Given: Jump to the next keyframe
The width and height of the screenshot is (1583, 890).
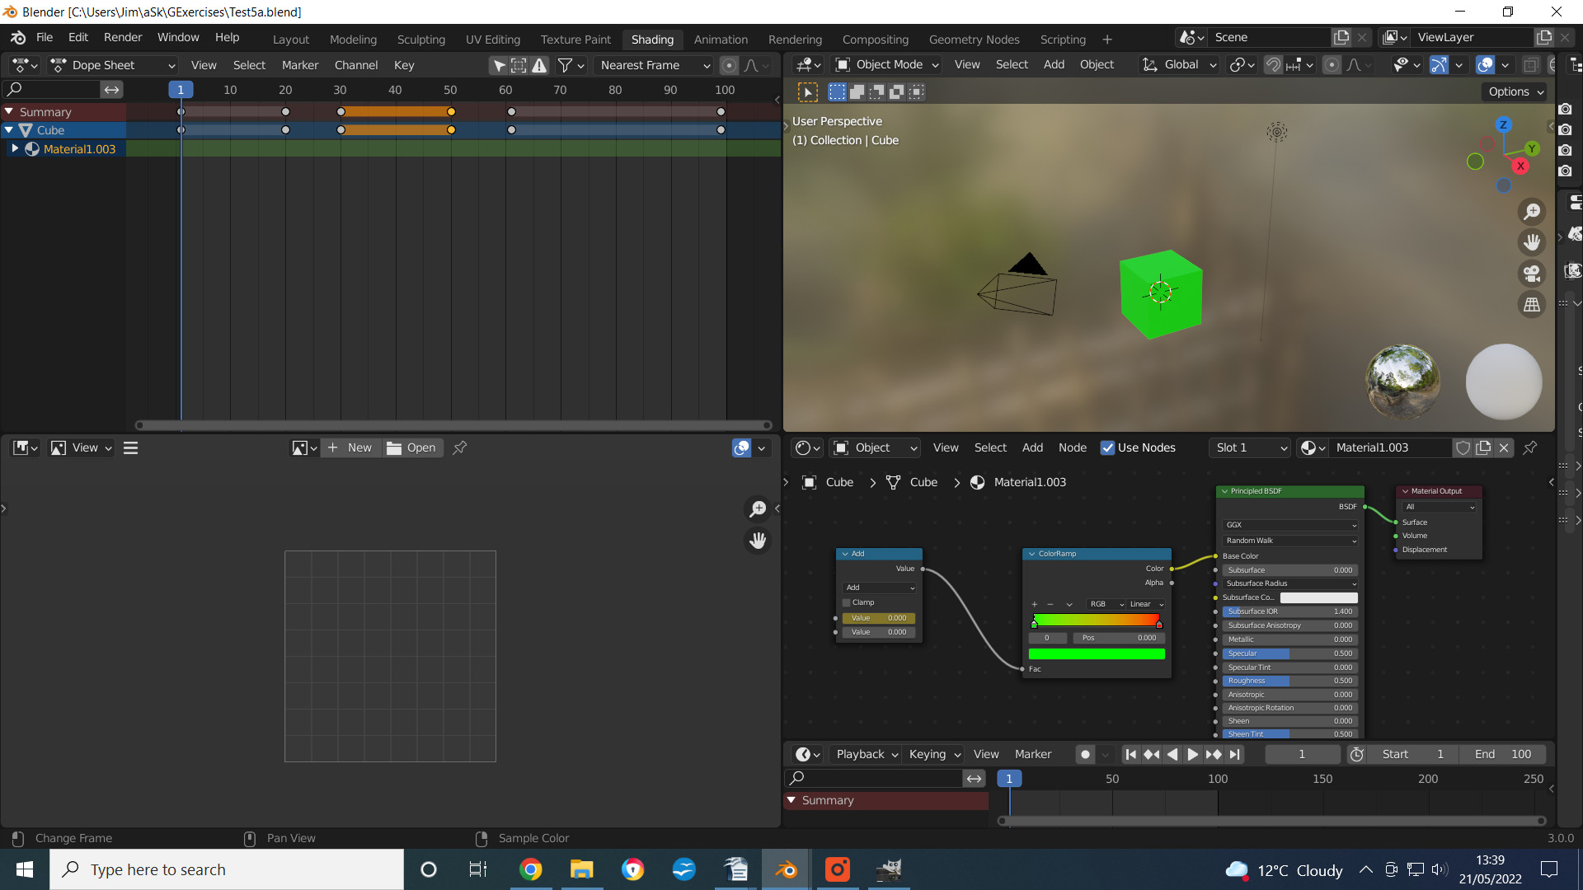Looking at the screenshot, I should point(1214,754).
